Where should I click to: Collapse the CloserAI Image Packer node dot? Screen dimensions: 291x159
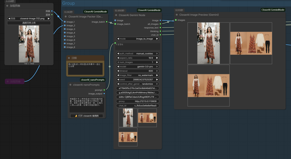click(66, 17)
